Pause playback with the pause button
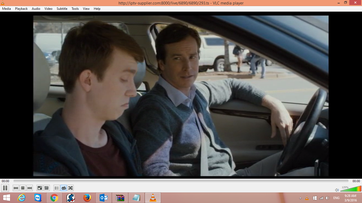This screenshot has width=362, height=203. point(5,188)
